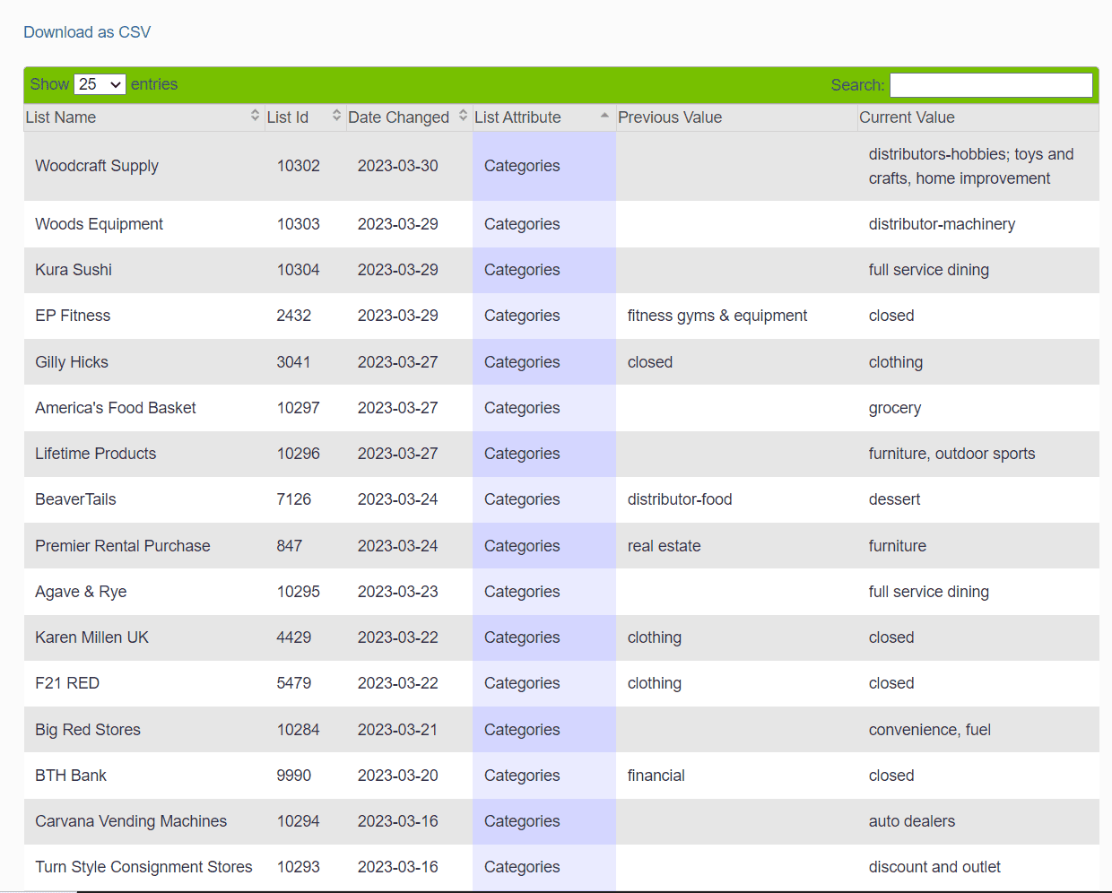Click current value auto dealers

pos(912,821)
